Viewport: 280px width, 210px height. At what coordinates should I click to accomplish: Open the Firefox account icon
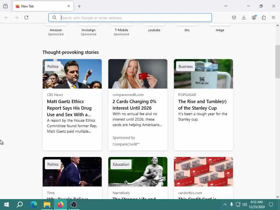pos(254,17)
